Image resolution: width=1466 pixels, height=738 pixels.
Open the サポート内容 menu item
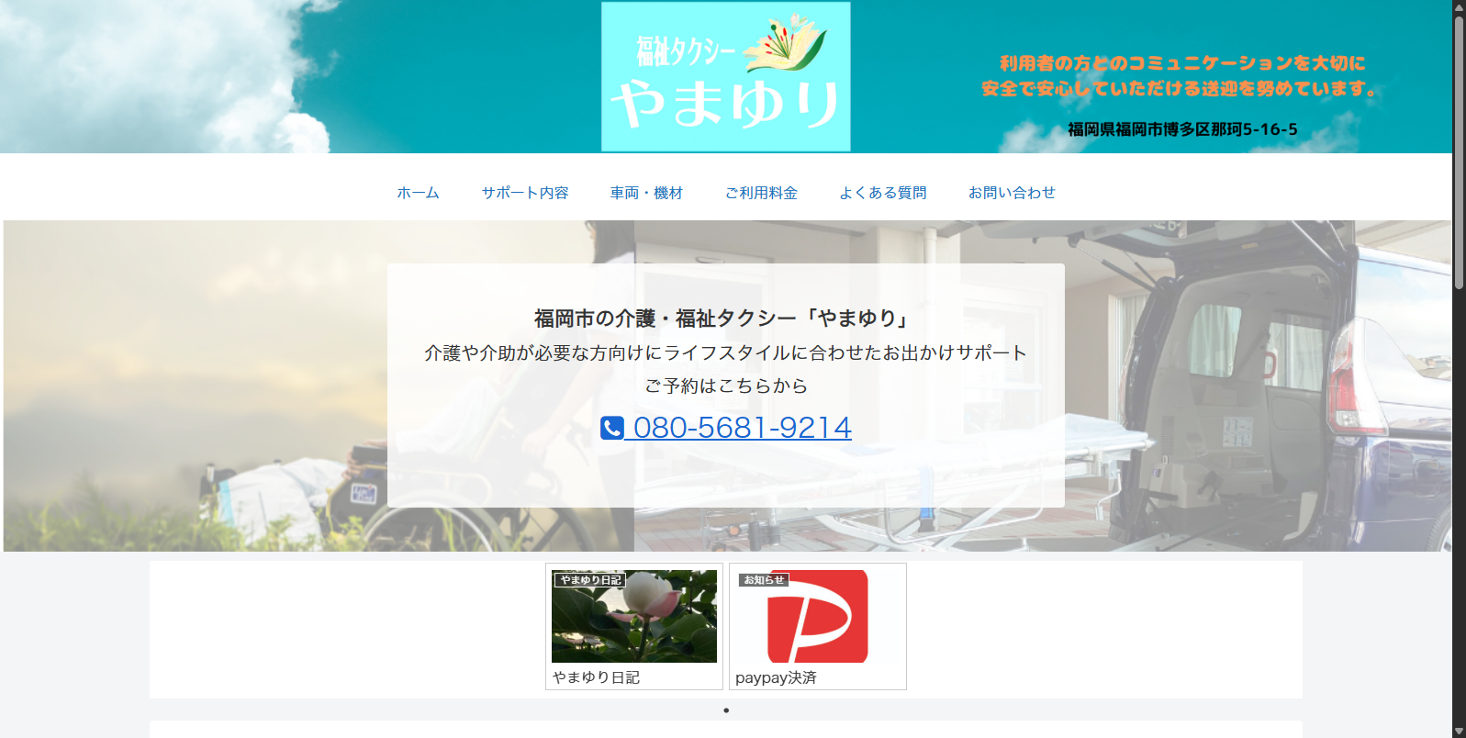click(525, 193)
